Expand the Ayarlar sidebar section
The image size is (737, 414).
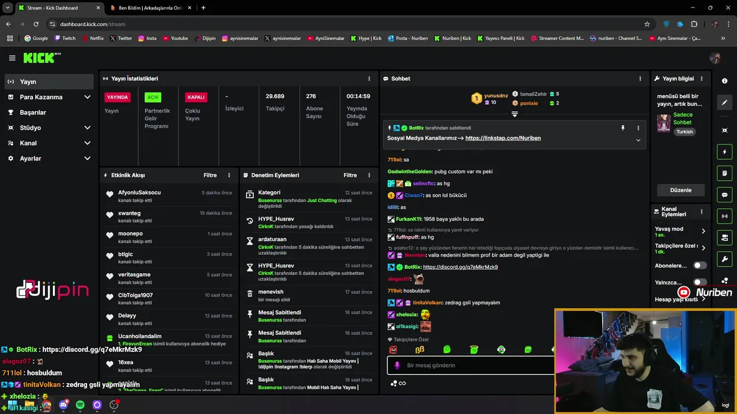88,158
